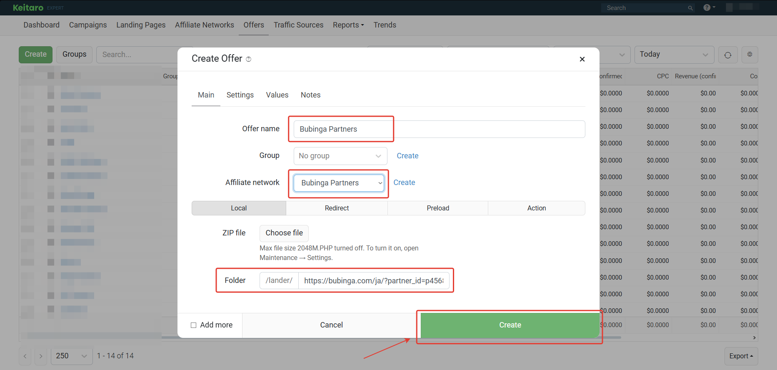This screenshot has height=370, width=777.
Task: Open Trends page
Action: coord(385,25)
